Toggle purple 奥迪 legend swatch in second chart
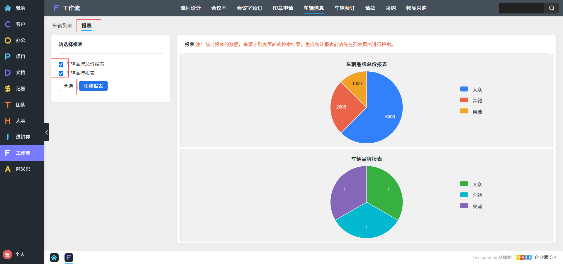The height and width of the screenshot is (264, 563). 464,206
